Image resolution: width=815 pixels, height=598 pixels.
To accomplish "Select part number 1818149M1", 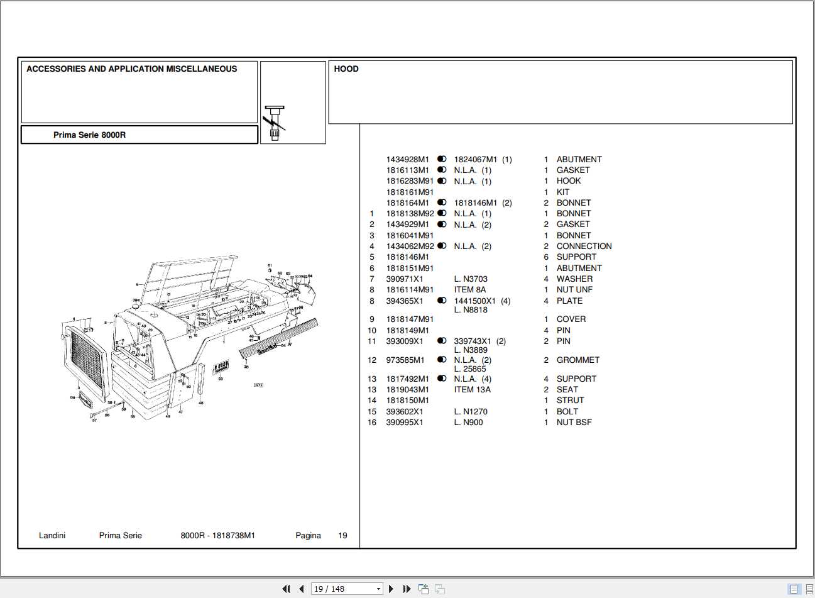I will coord(408,330).
